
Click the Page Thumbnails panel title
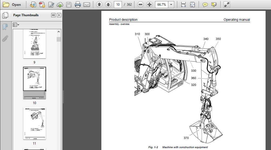click(x=26, y=15)
